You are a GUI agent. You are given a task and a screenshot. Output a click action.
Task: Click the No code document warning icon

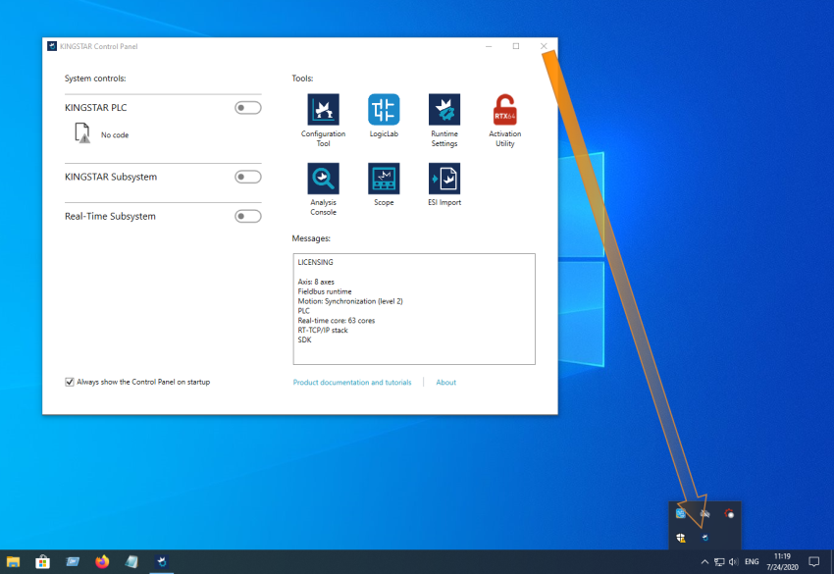click(x=81, y=133)
